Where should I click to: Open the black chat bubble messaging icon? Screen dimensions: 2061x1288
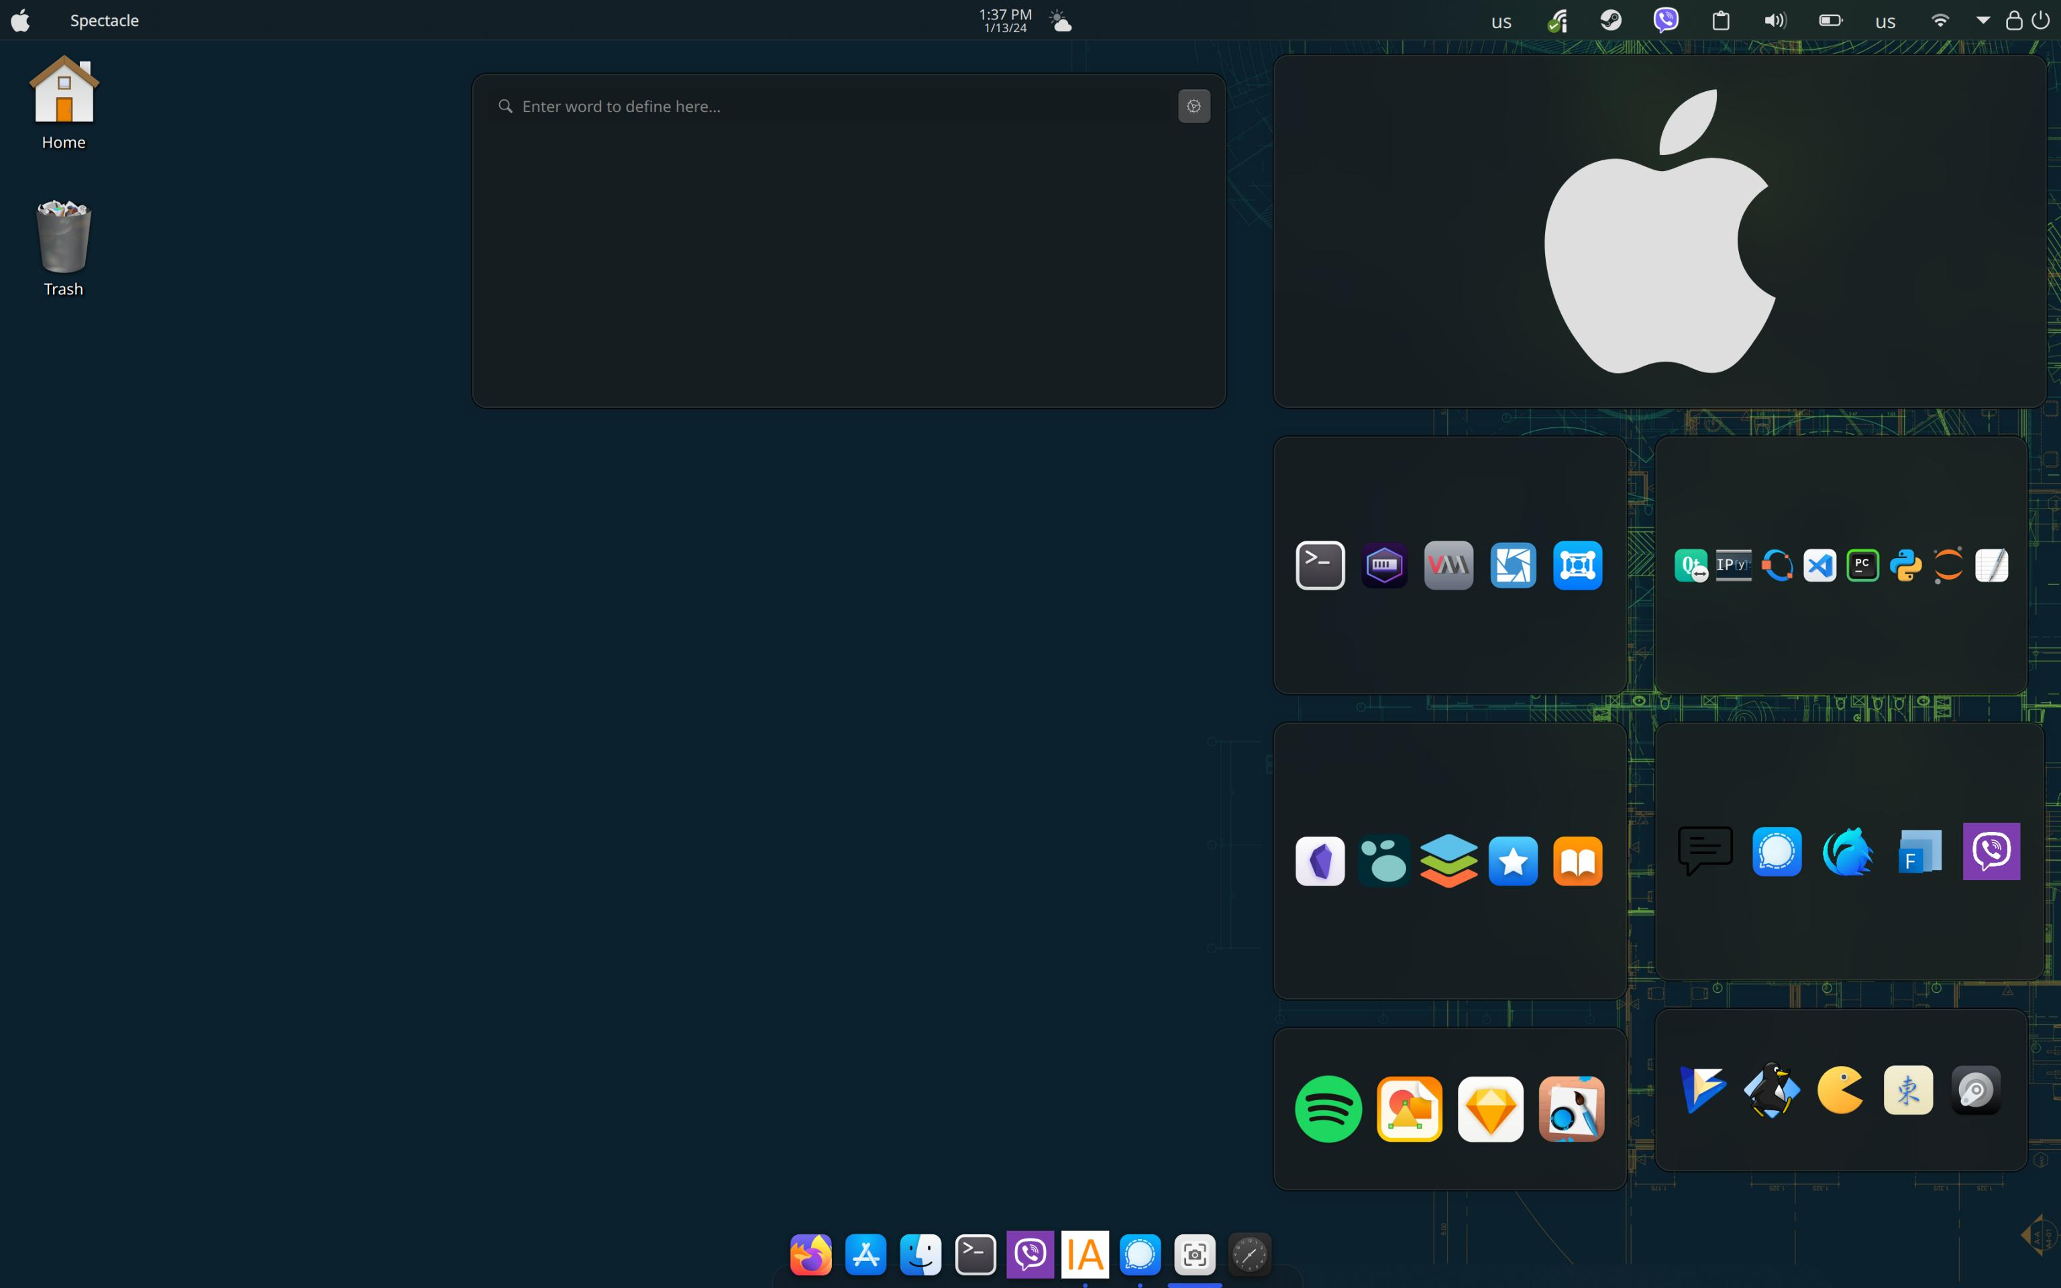pos(1705,850)
